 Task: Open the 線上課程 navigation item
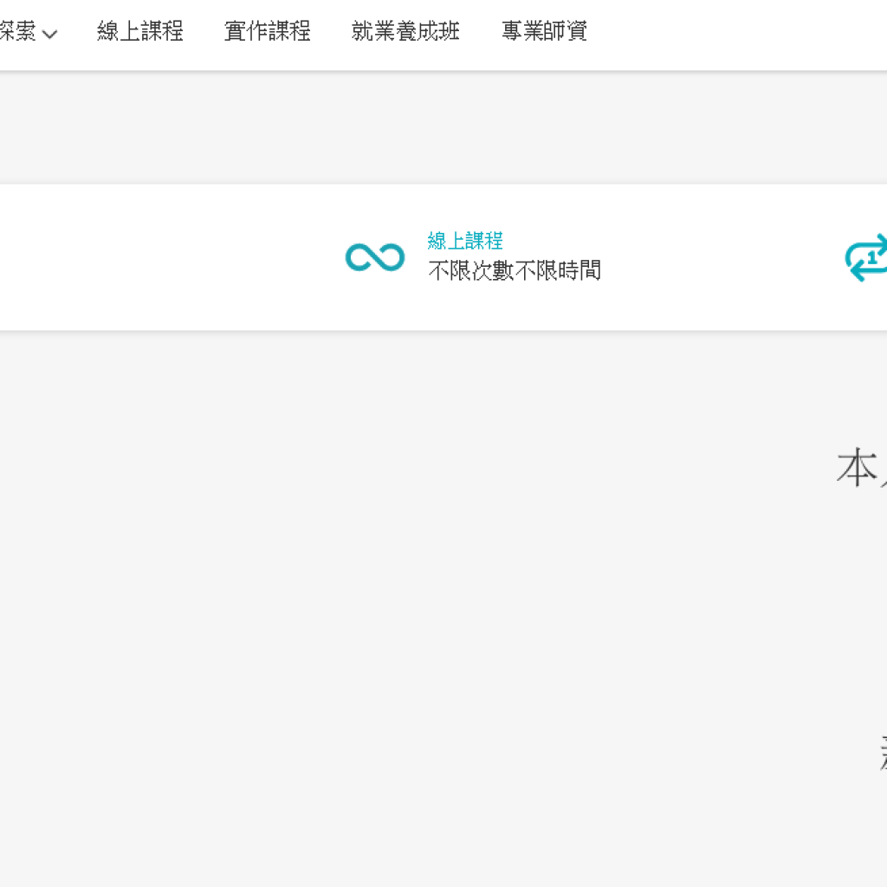click(x=141, y=31)
